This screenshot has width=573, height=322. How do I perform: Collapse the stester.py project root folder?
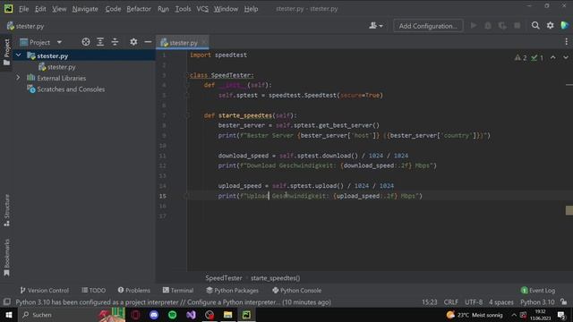[x=18, y=55]
